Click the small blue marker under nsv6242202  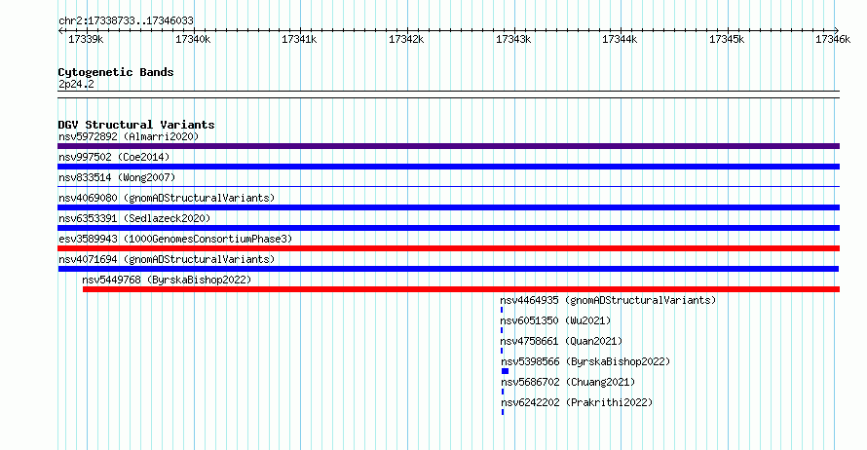click(x=503, y=412)
